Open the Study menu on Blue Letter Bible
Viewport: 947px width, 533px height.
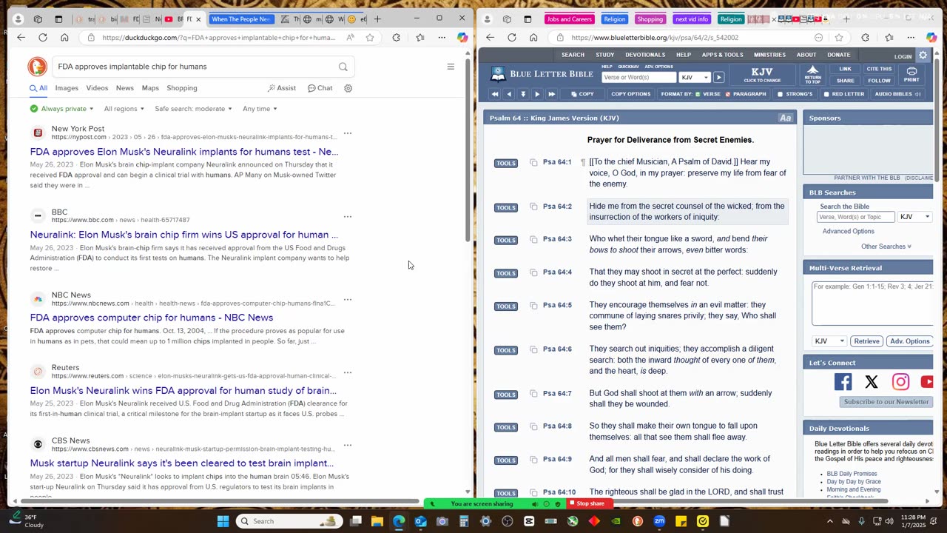pos(605,55)
